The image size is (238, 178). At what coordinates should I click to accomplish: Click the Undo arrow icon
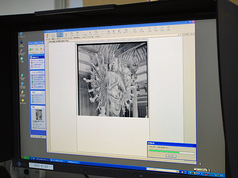click(71, 34)
